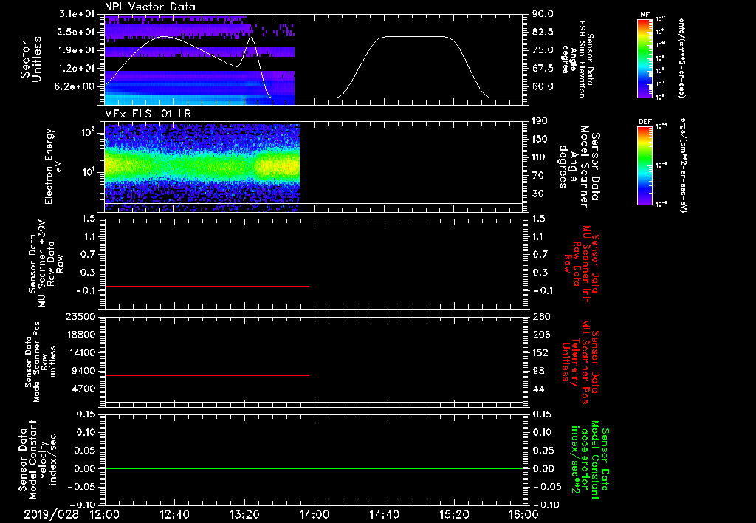Click the "67.5" elevation angle tick
This screenshot has width=756, height=523.
click(x=543, y=69)
